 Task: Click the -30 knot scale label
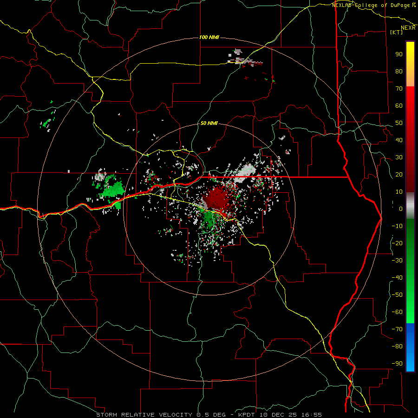[397, 261]
